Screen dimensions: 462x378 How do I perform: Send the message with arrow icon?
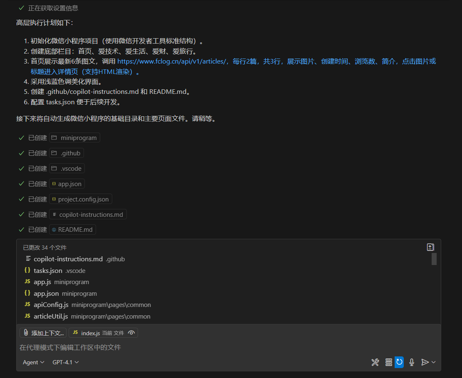425,362
